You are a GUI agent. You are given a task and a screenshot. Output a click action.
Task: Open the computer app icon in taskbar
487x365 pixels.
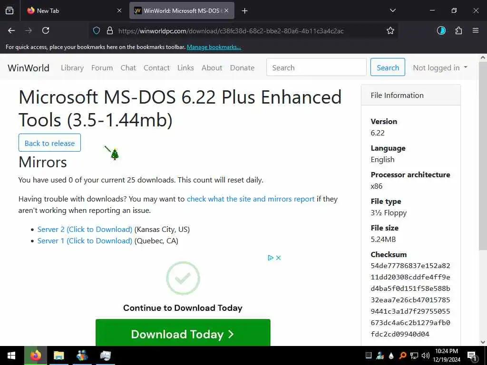(105, 355)
